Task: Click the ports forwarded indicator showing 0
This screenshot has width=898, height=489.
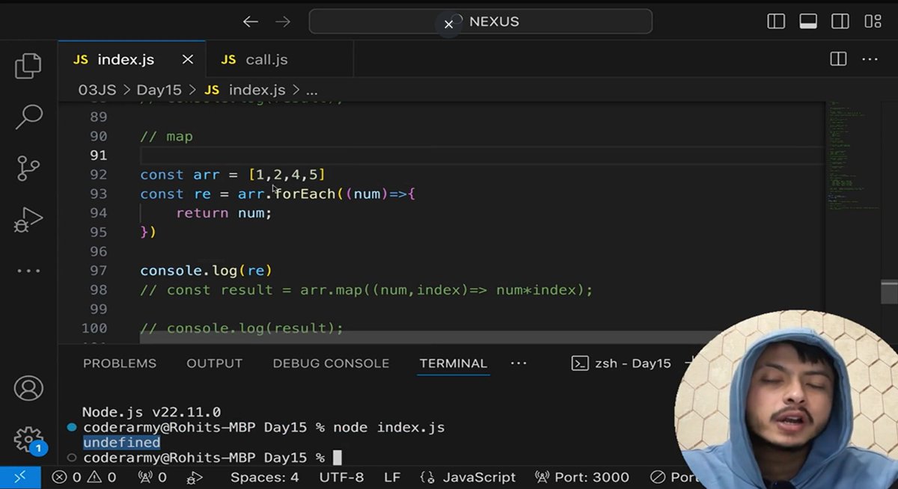Action: coord(152,477)
